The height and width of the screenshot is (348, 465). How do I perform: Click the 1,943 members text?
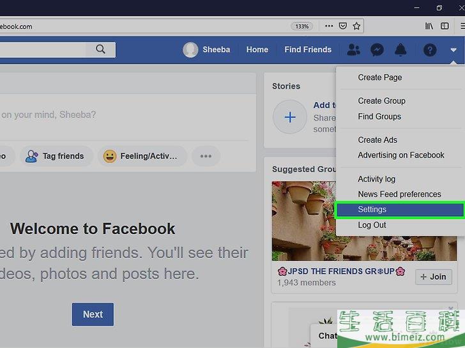[307, 283]
